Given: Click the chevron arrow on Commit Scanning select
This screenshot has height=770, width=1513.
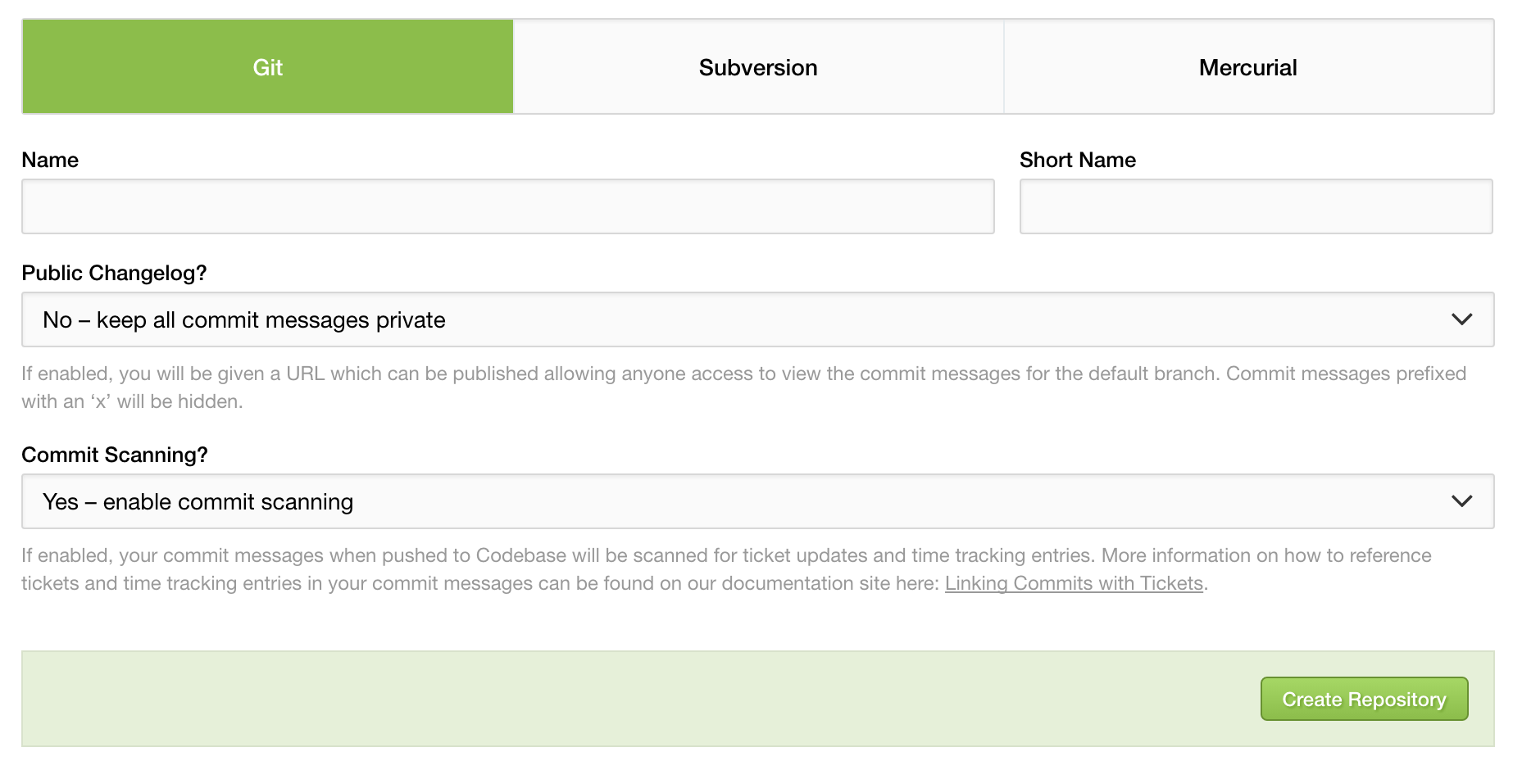Looking at the screenshot, I should (x=1462, y=501).
